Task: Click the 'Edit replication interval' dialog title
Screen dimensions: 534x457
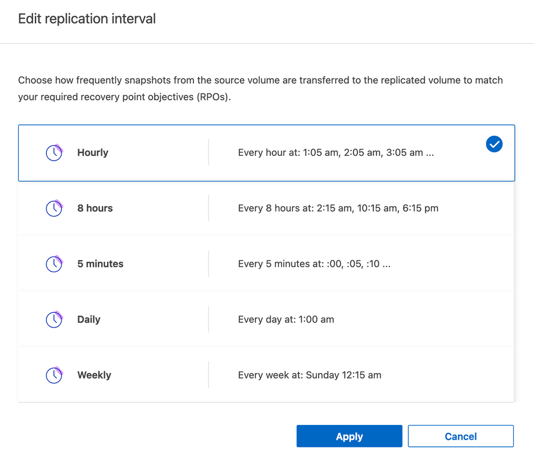Action: (x=87, y=19)
